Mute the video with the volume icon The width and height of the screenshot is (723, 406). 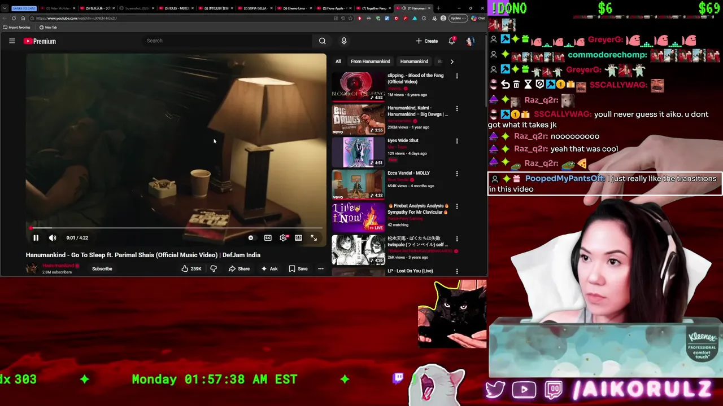click(53, 238)
